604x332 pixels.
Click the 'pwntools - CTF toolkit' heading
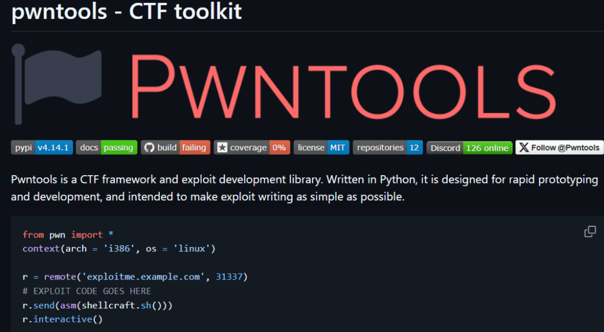(126, 12)
